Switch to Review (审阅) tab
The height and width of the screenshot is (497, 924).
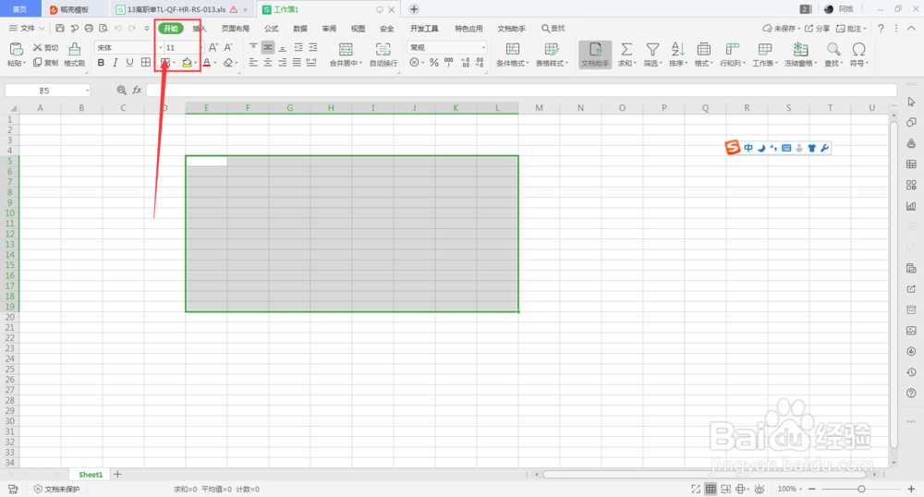pos(329,29)
